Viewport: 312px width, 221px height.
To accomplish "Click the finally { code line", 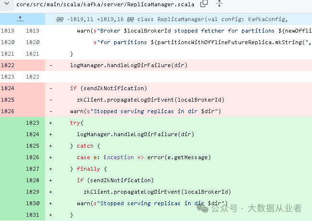I will click(x=88, y=169).
